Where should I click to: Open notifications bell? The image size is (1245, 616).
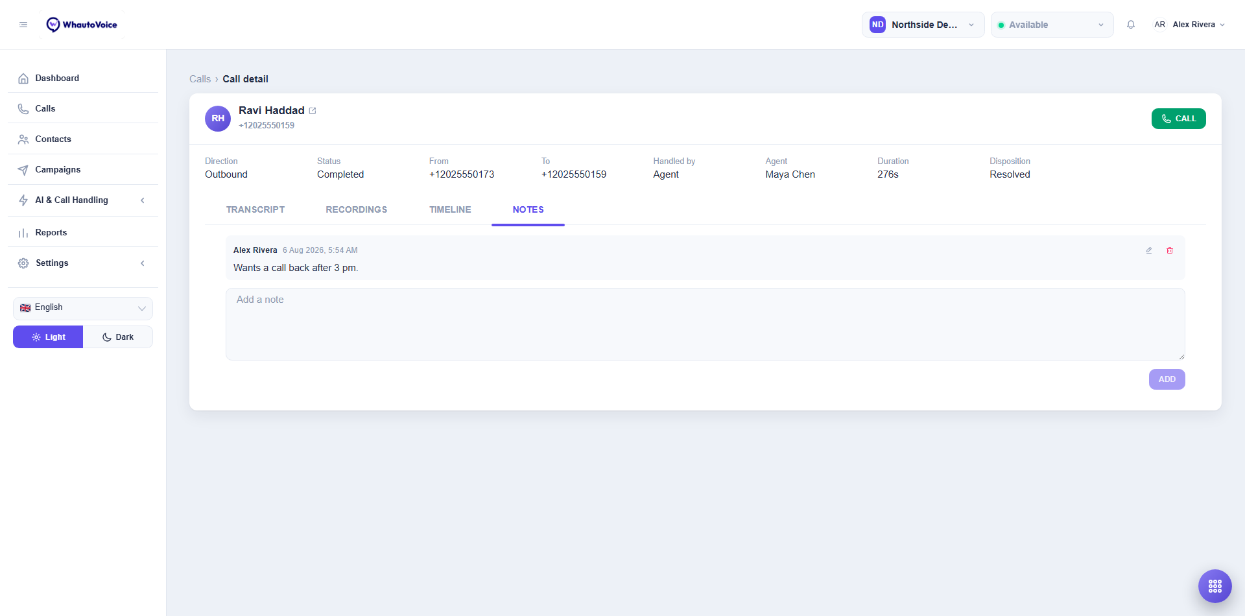[1131, 25]
